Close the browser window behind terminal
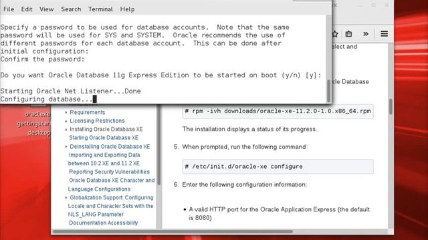The width and height of the screenshot is (428, 240). tap(387, 5)
